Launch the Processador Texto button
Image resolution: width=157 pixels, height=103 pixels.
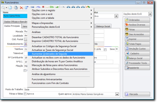(137, 63)
